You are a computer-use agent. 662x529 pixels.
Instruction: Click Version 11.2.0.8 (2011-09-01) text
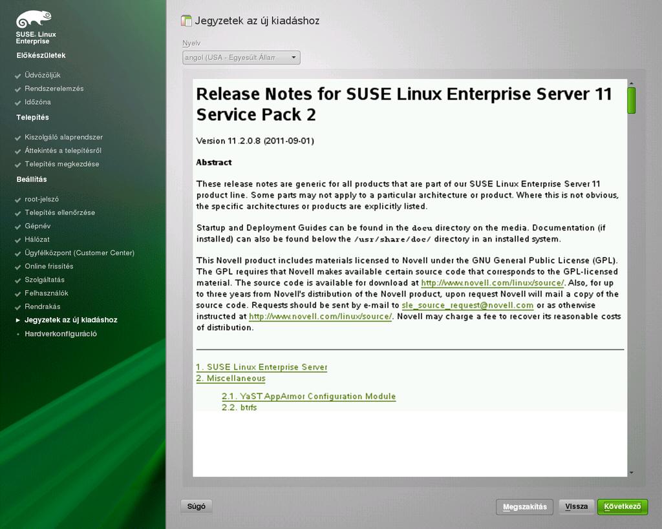[255, 141]
